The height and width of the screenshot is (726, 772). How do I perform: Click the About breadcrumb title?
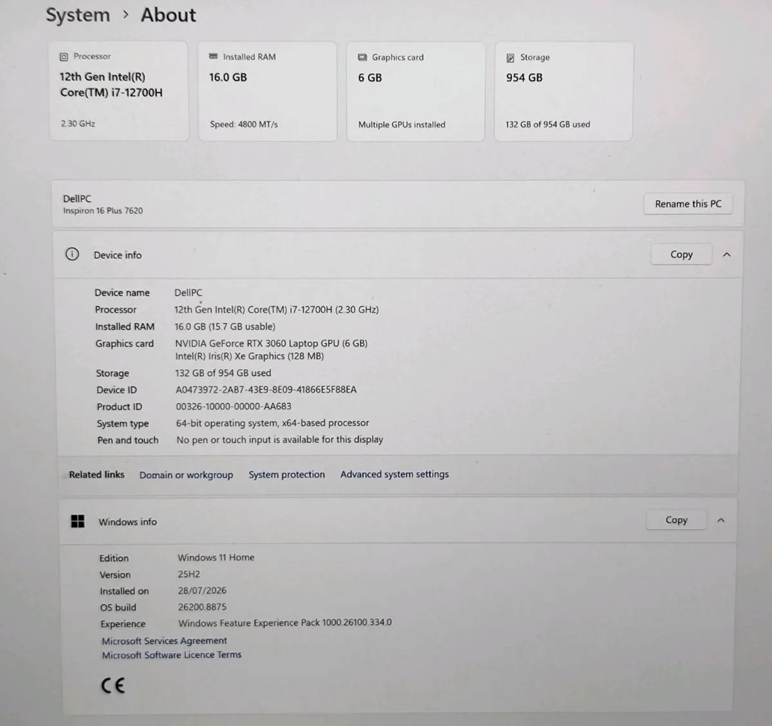click(x=168, y=15)
